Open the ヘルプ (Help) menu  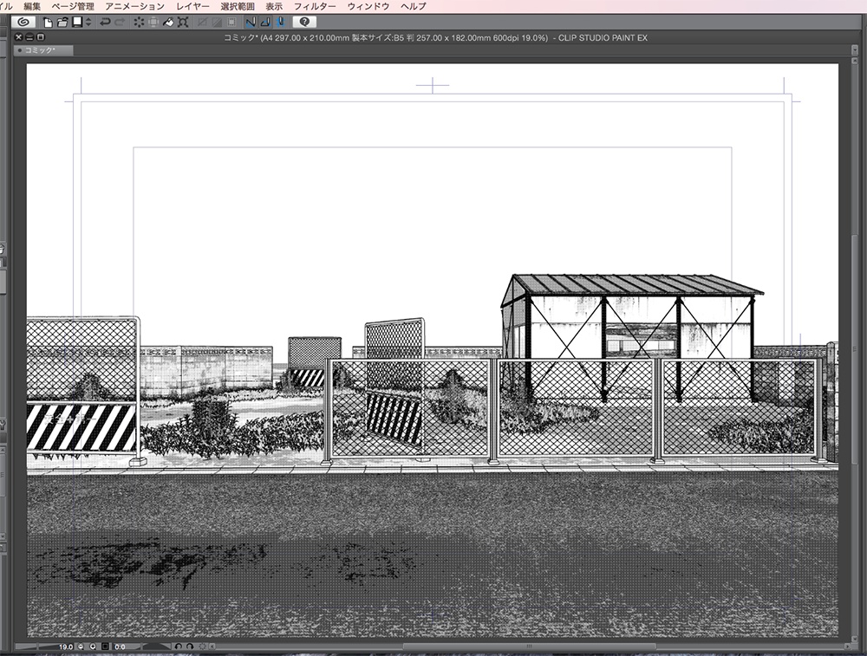pos(414,6)
